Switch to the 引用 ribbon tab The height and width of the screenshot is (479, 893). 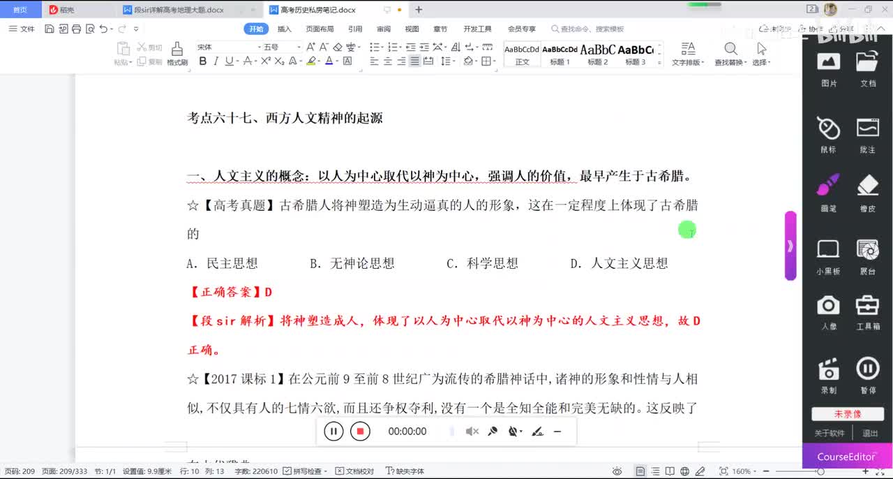355,29
